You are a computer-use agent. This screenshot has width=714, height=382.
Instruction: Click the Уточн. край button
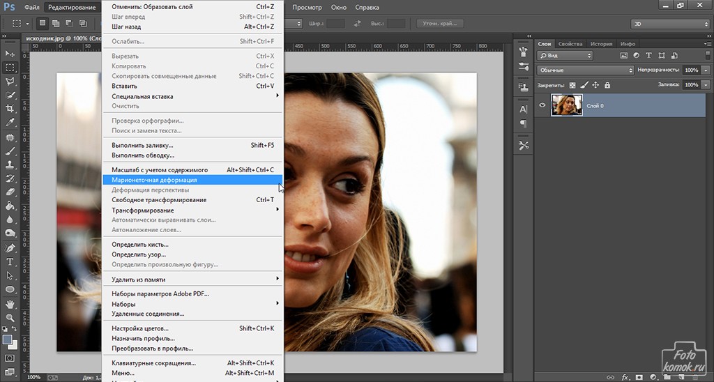click(439, 24)
